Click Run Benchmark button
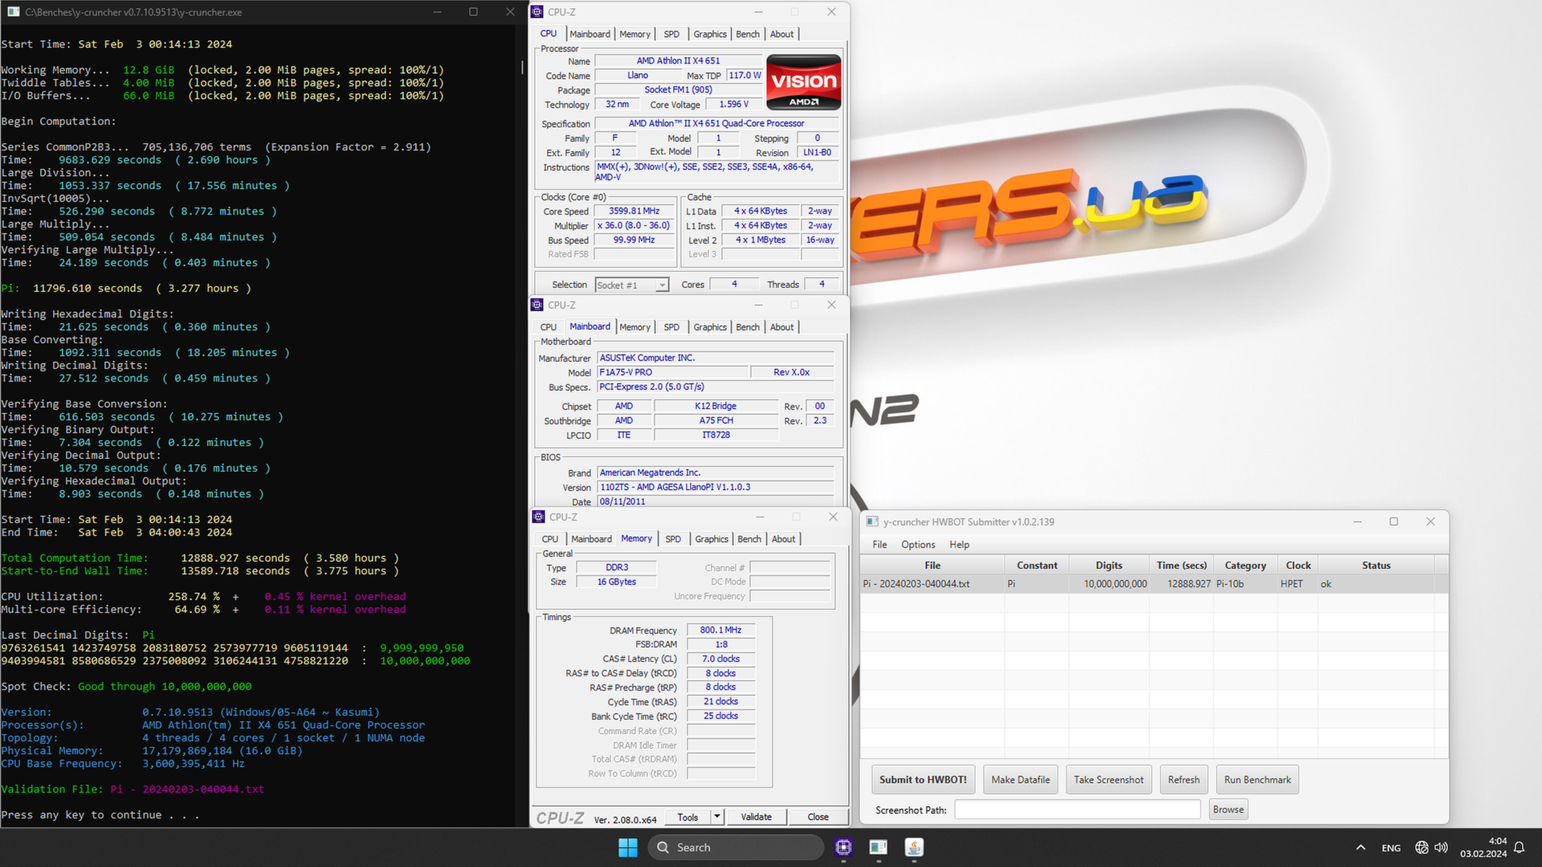This screenshot has width=1542, height=867. click(x=1257, y=779)
